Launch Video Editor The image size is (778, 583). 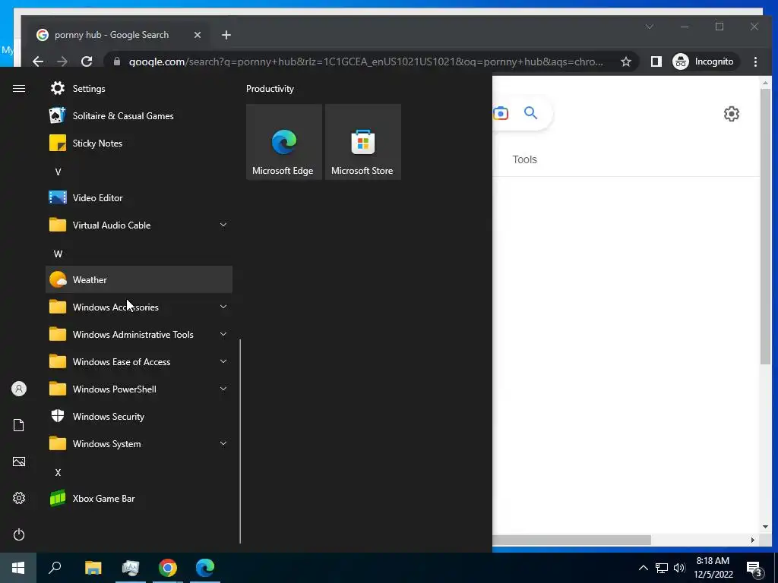(139, 198)
